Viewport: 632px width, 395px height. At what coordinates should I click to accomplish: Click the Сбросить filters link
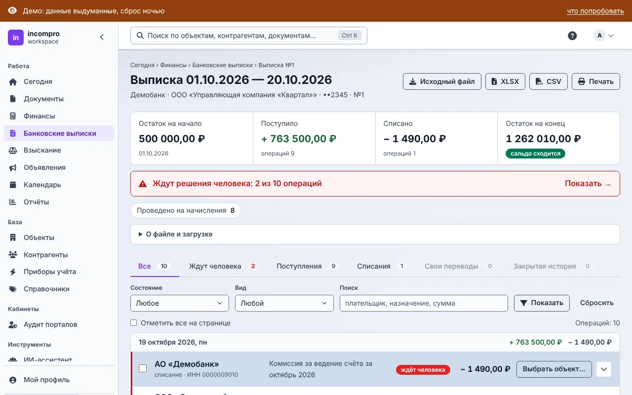597,303
